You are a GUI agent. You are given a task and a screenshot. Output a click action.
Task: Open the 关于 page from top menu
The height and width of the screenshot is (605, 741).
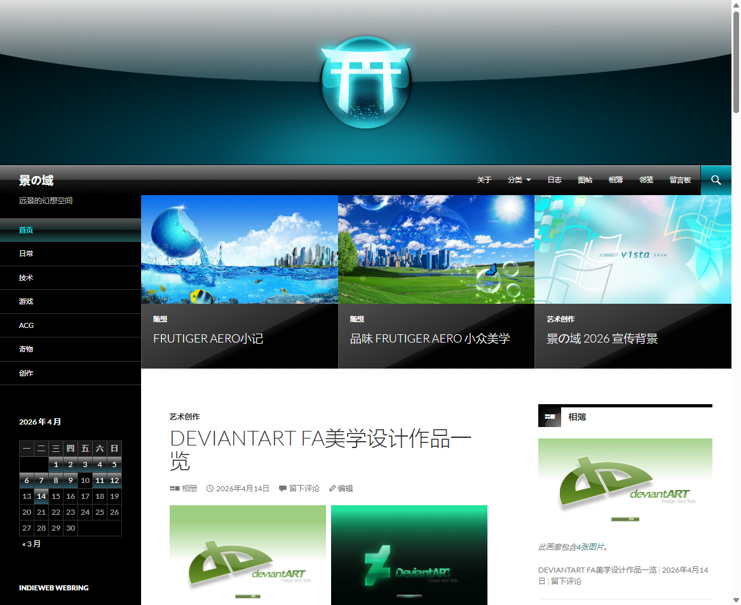(484, 180)
